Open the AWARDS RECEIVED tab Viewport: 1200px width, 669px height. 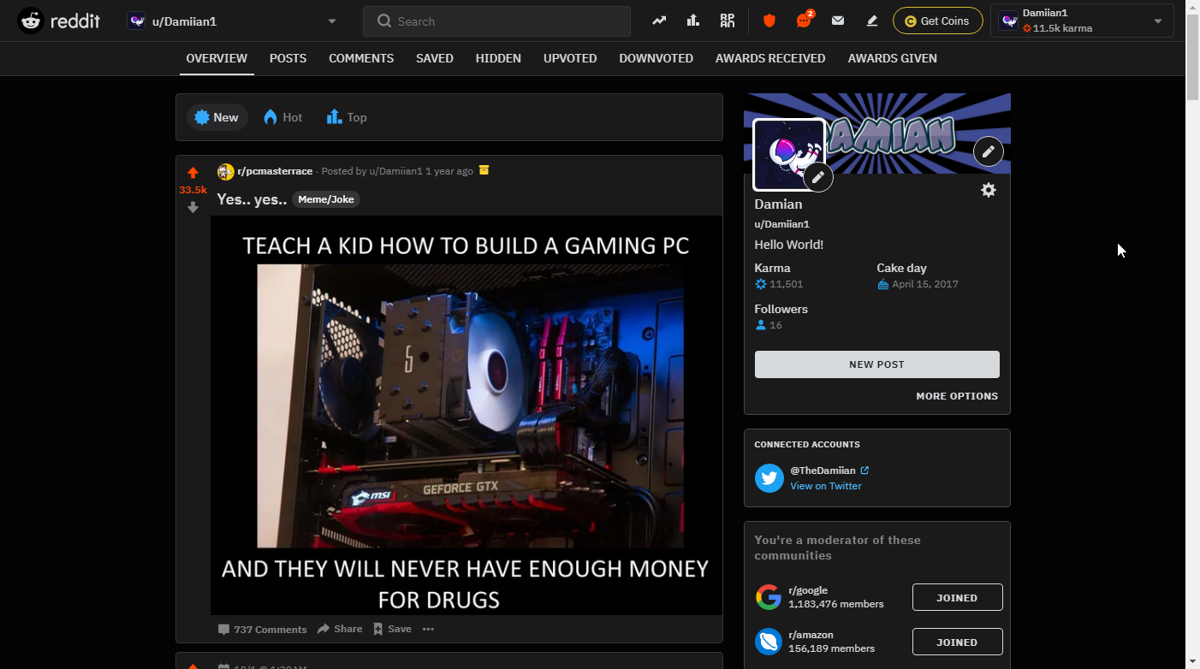[770, 58]
